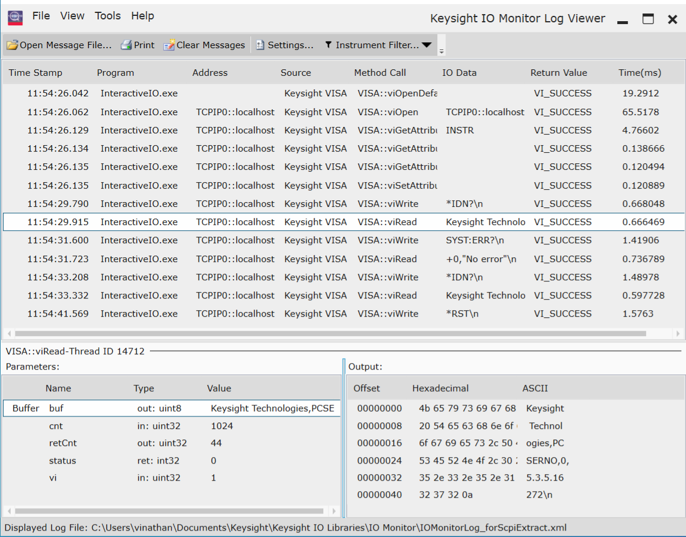Click the message list horizontal scrollbar
This screenshot has height=537, width=686.
click(329, 334)
